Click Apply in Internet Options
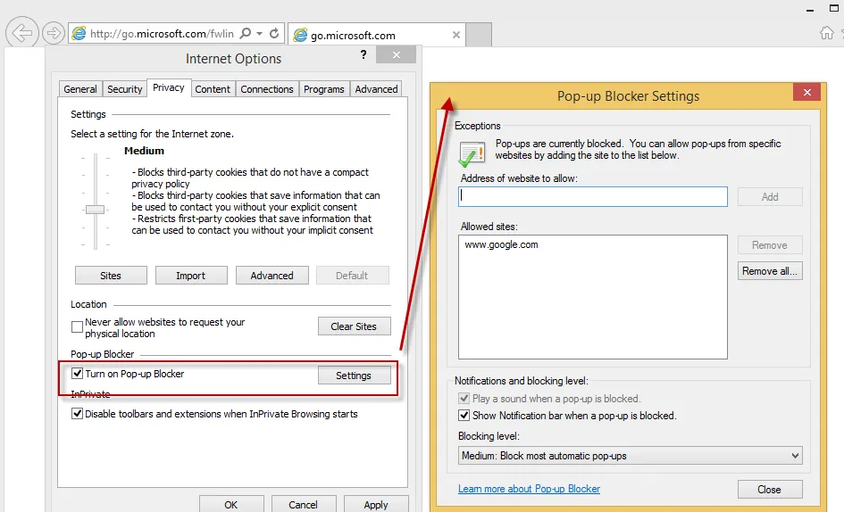 pyautogui.click(x=376, y=505)
